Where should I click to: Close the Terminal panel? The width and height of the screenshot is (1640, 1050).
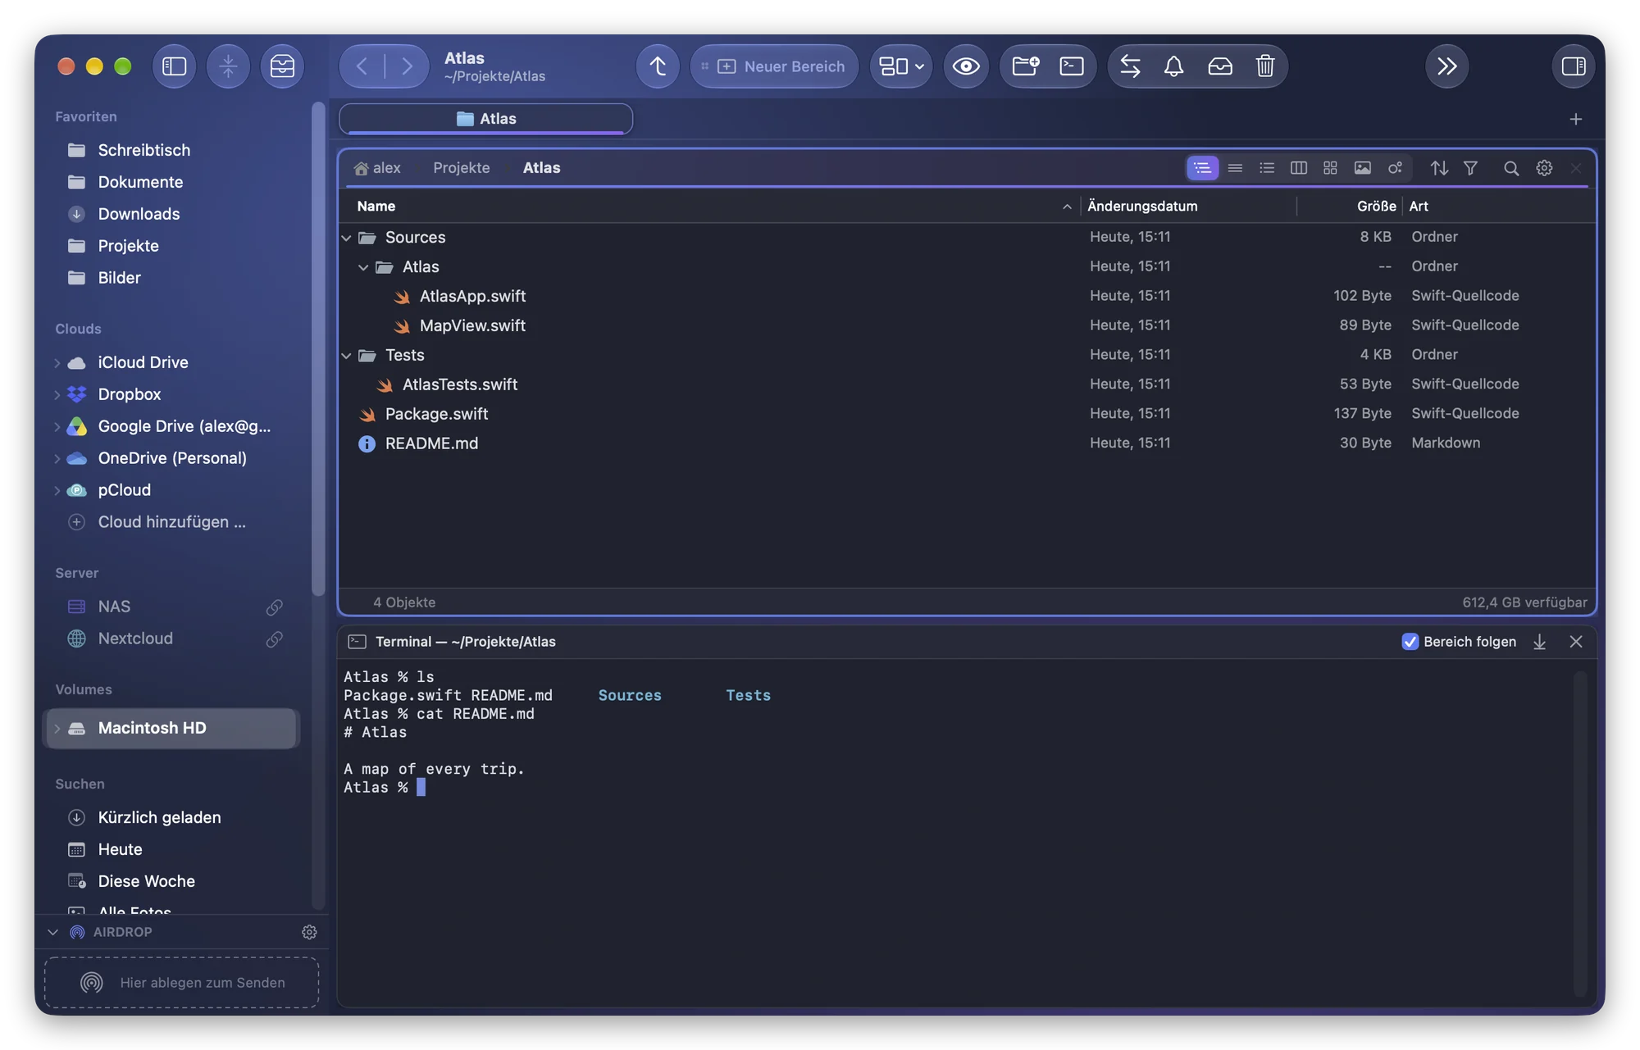1576,642
